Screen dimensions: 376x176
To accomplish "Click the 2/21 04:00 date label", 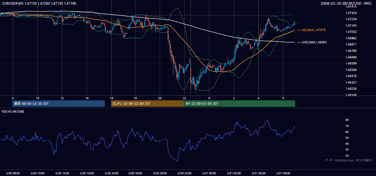I will (259, 173).
